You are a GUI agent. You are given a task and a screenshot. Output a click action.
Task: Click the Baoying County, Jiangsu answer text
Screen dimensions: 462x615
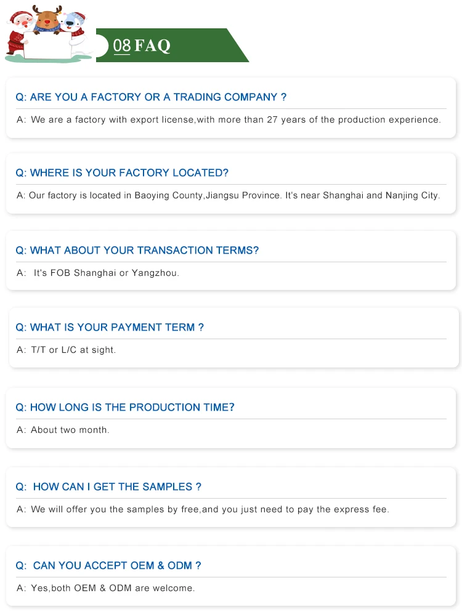point(228,195)
